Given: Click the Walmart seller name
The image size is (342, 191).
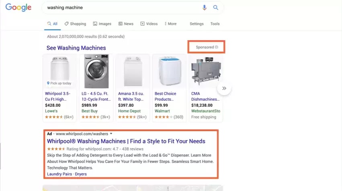Looking at the screenshot, I should (x=162, y=111).
